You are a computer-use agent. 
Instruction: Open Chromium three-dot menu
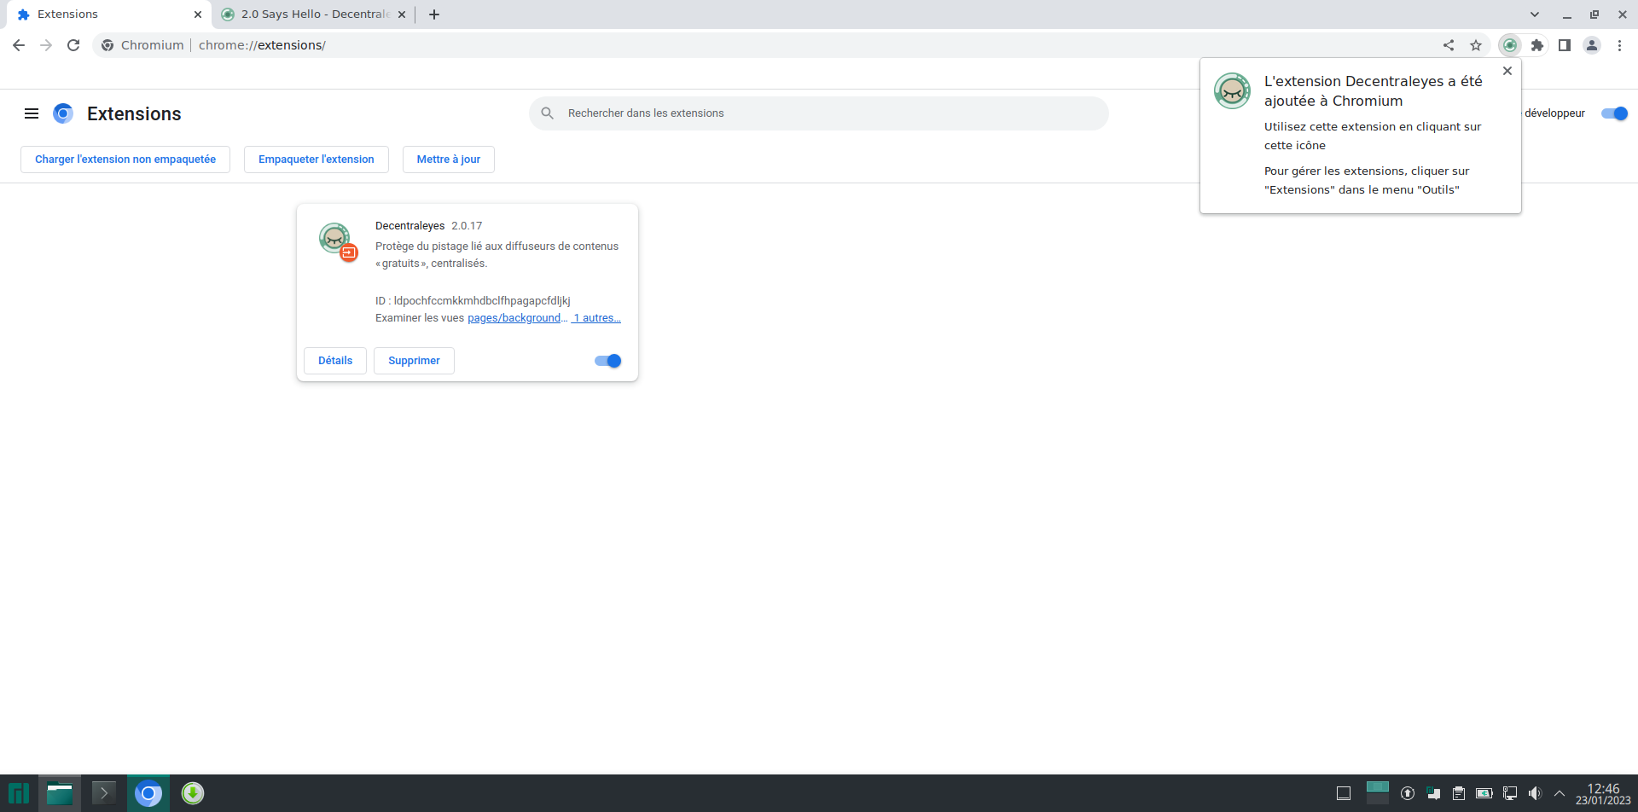click(x=1619, y=45)
